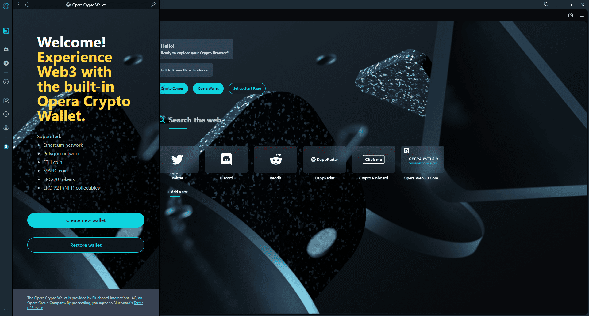This screenshot has width=589, height=316.
Task: Click the 'MATIC coin' list item
Action: pyautogui.click(x=56, y=171)
